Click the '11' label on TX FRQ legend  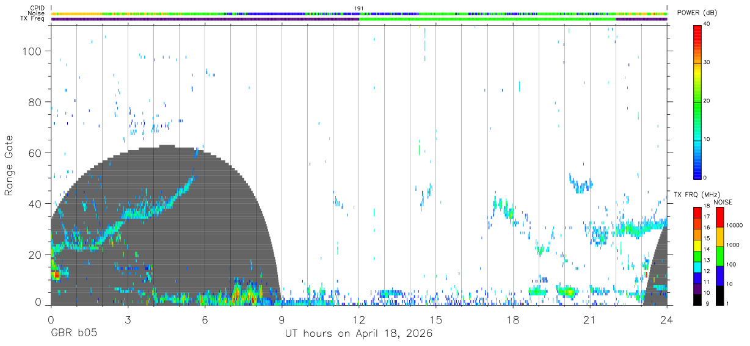(706, 283)
